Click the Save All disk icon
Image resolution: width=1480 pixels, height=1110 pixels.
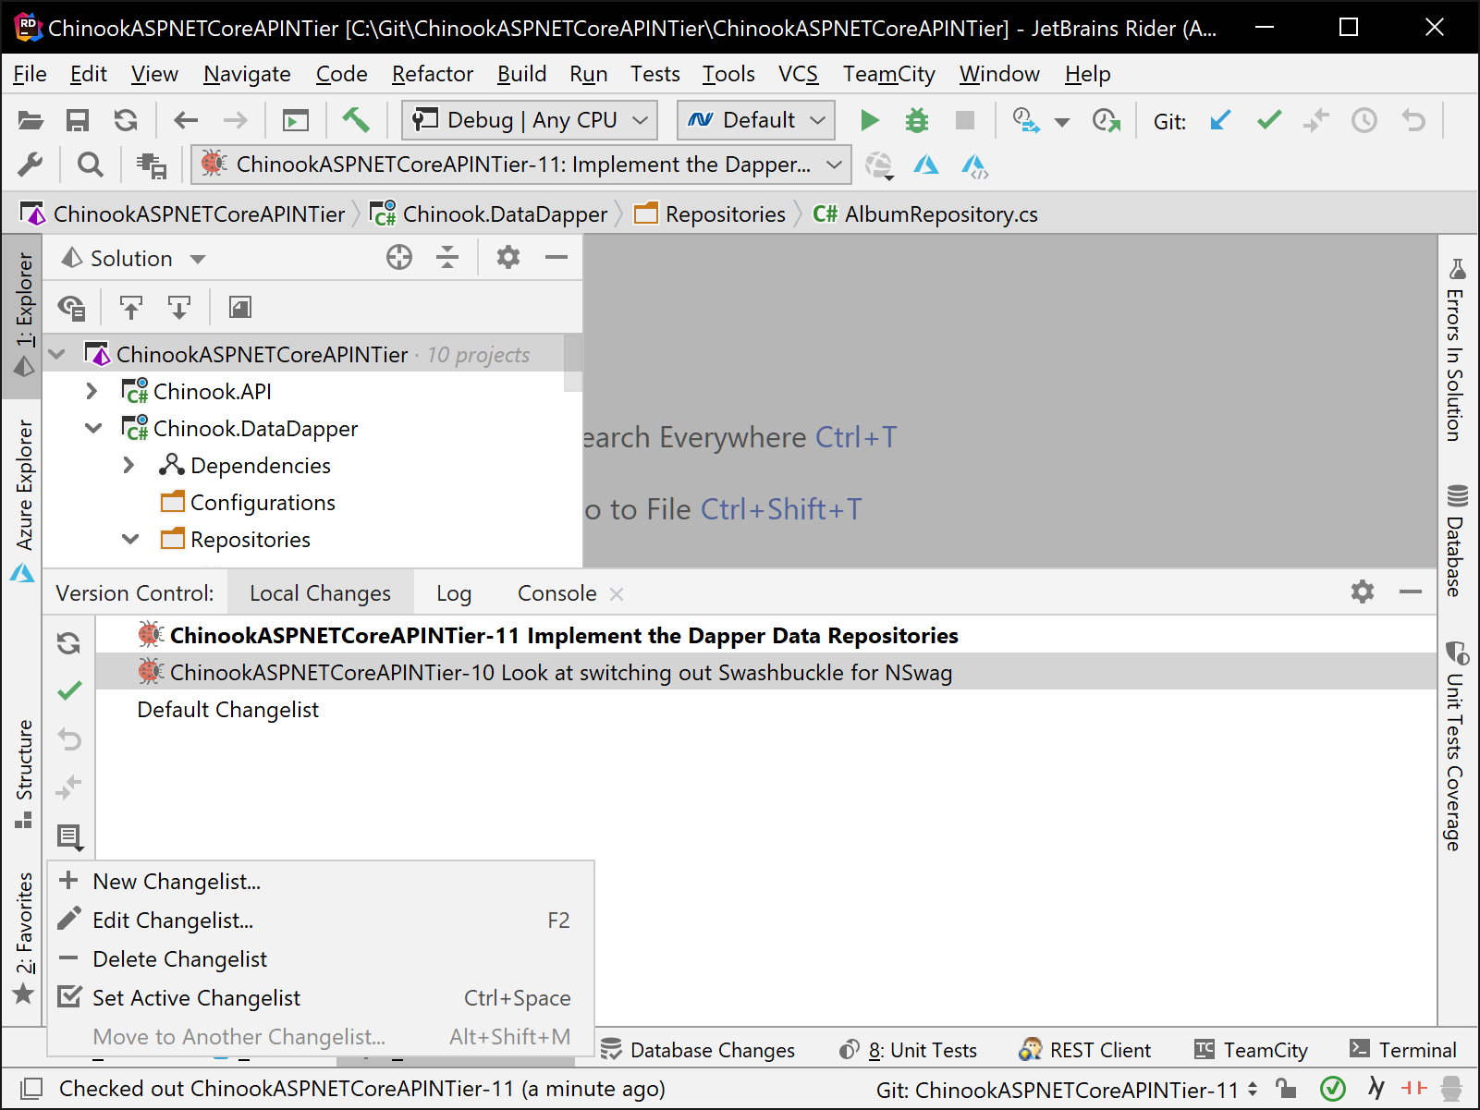click(78, 120)
